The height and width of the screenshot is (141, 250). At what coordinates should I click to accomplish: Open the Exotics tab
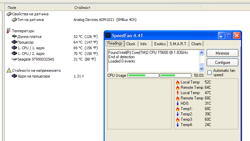tap(160, 44)
